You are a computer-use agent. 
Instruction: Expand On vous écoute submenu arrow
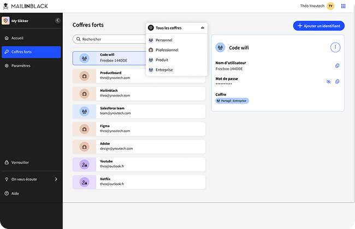pyautogui.click(x=56, y=179)
